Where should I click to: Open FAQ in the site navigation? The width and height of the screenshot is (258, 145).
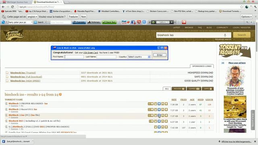click(x=200, y=27)
